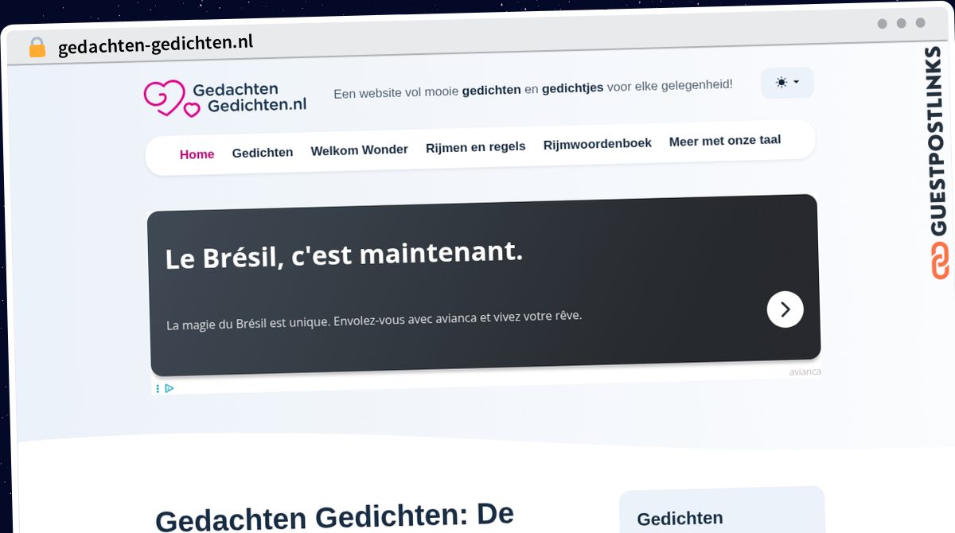Go to the Home menu item
This screenshot has height=533, width=955.
coord(197,154)
